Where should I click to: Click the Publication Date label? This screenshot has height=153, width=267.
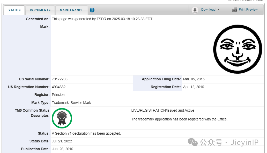click(x=35, y=149)
